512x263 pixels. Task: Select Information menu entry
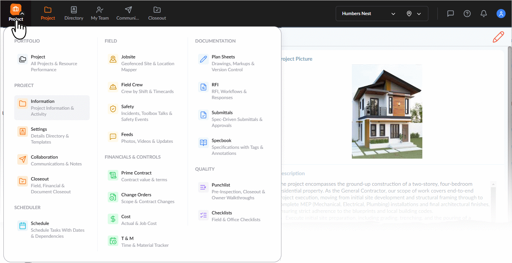pos(52,108)
